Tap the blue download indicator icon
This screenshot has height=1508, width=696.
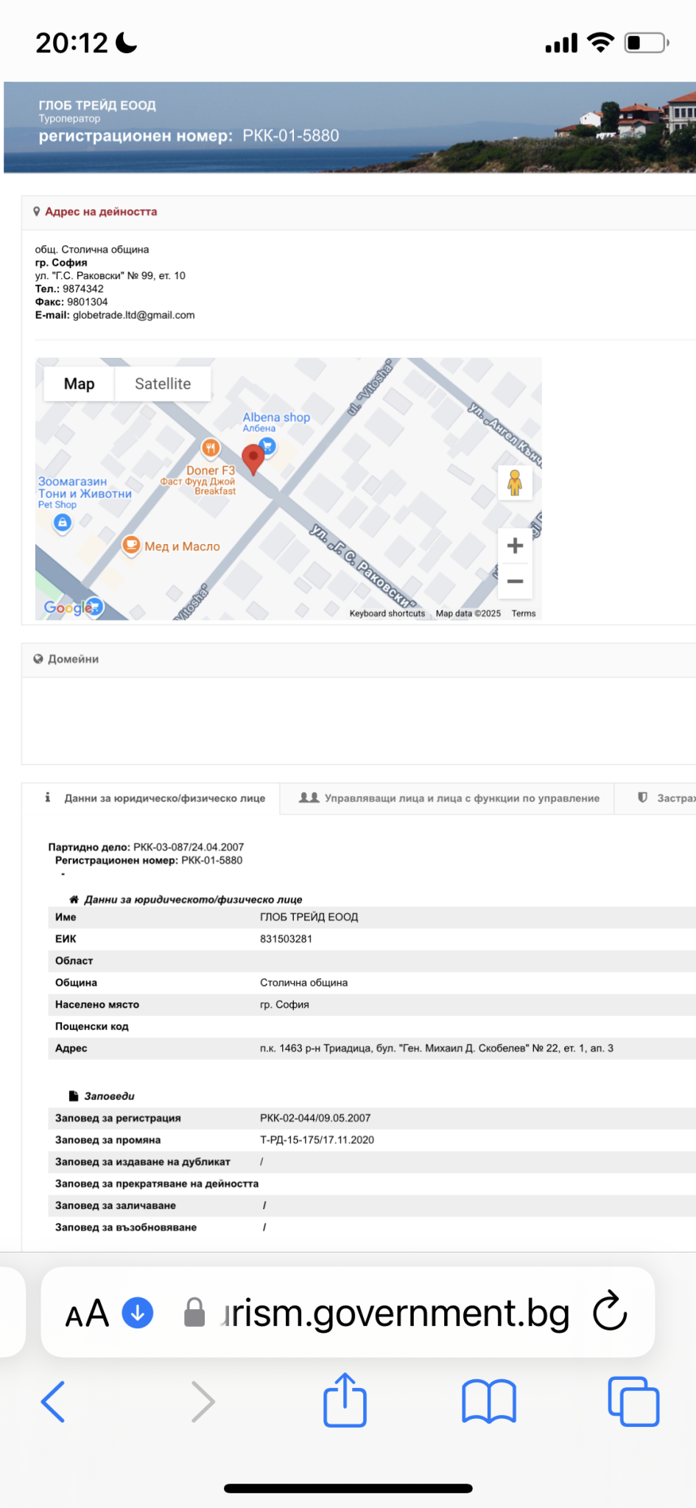click(x=138, y=1312)
